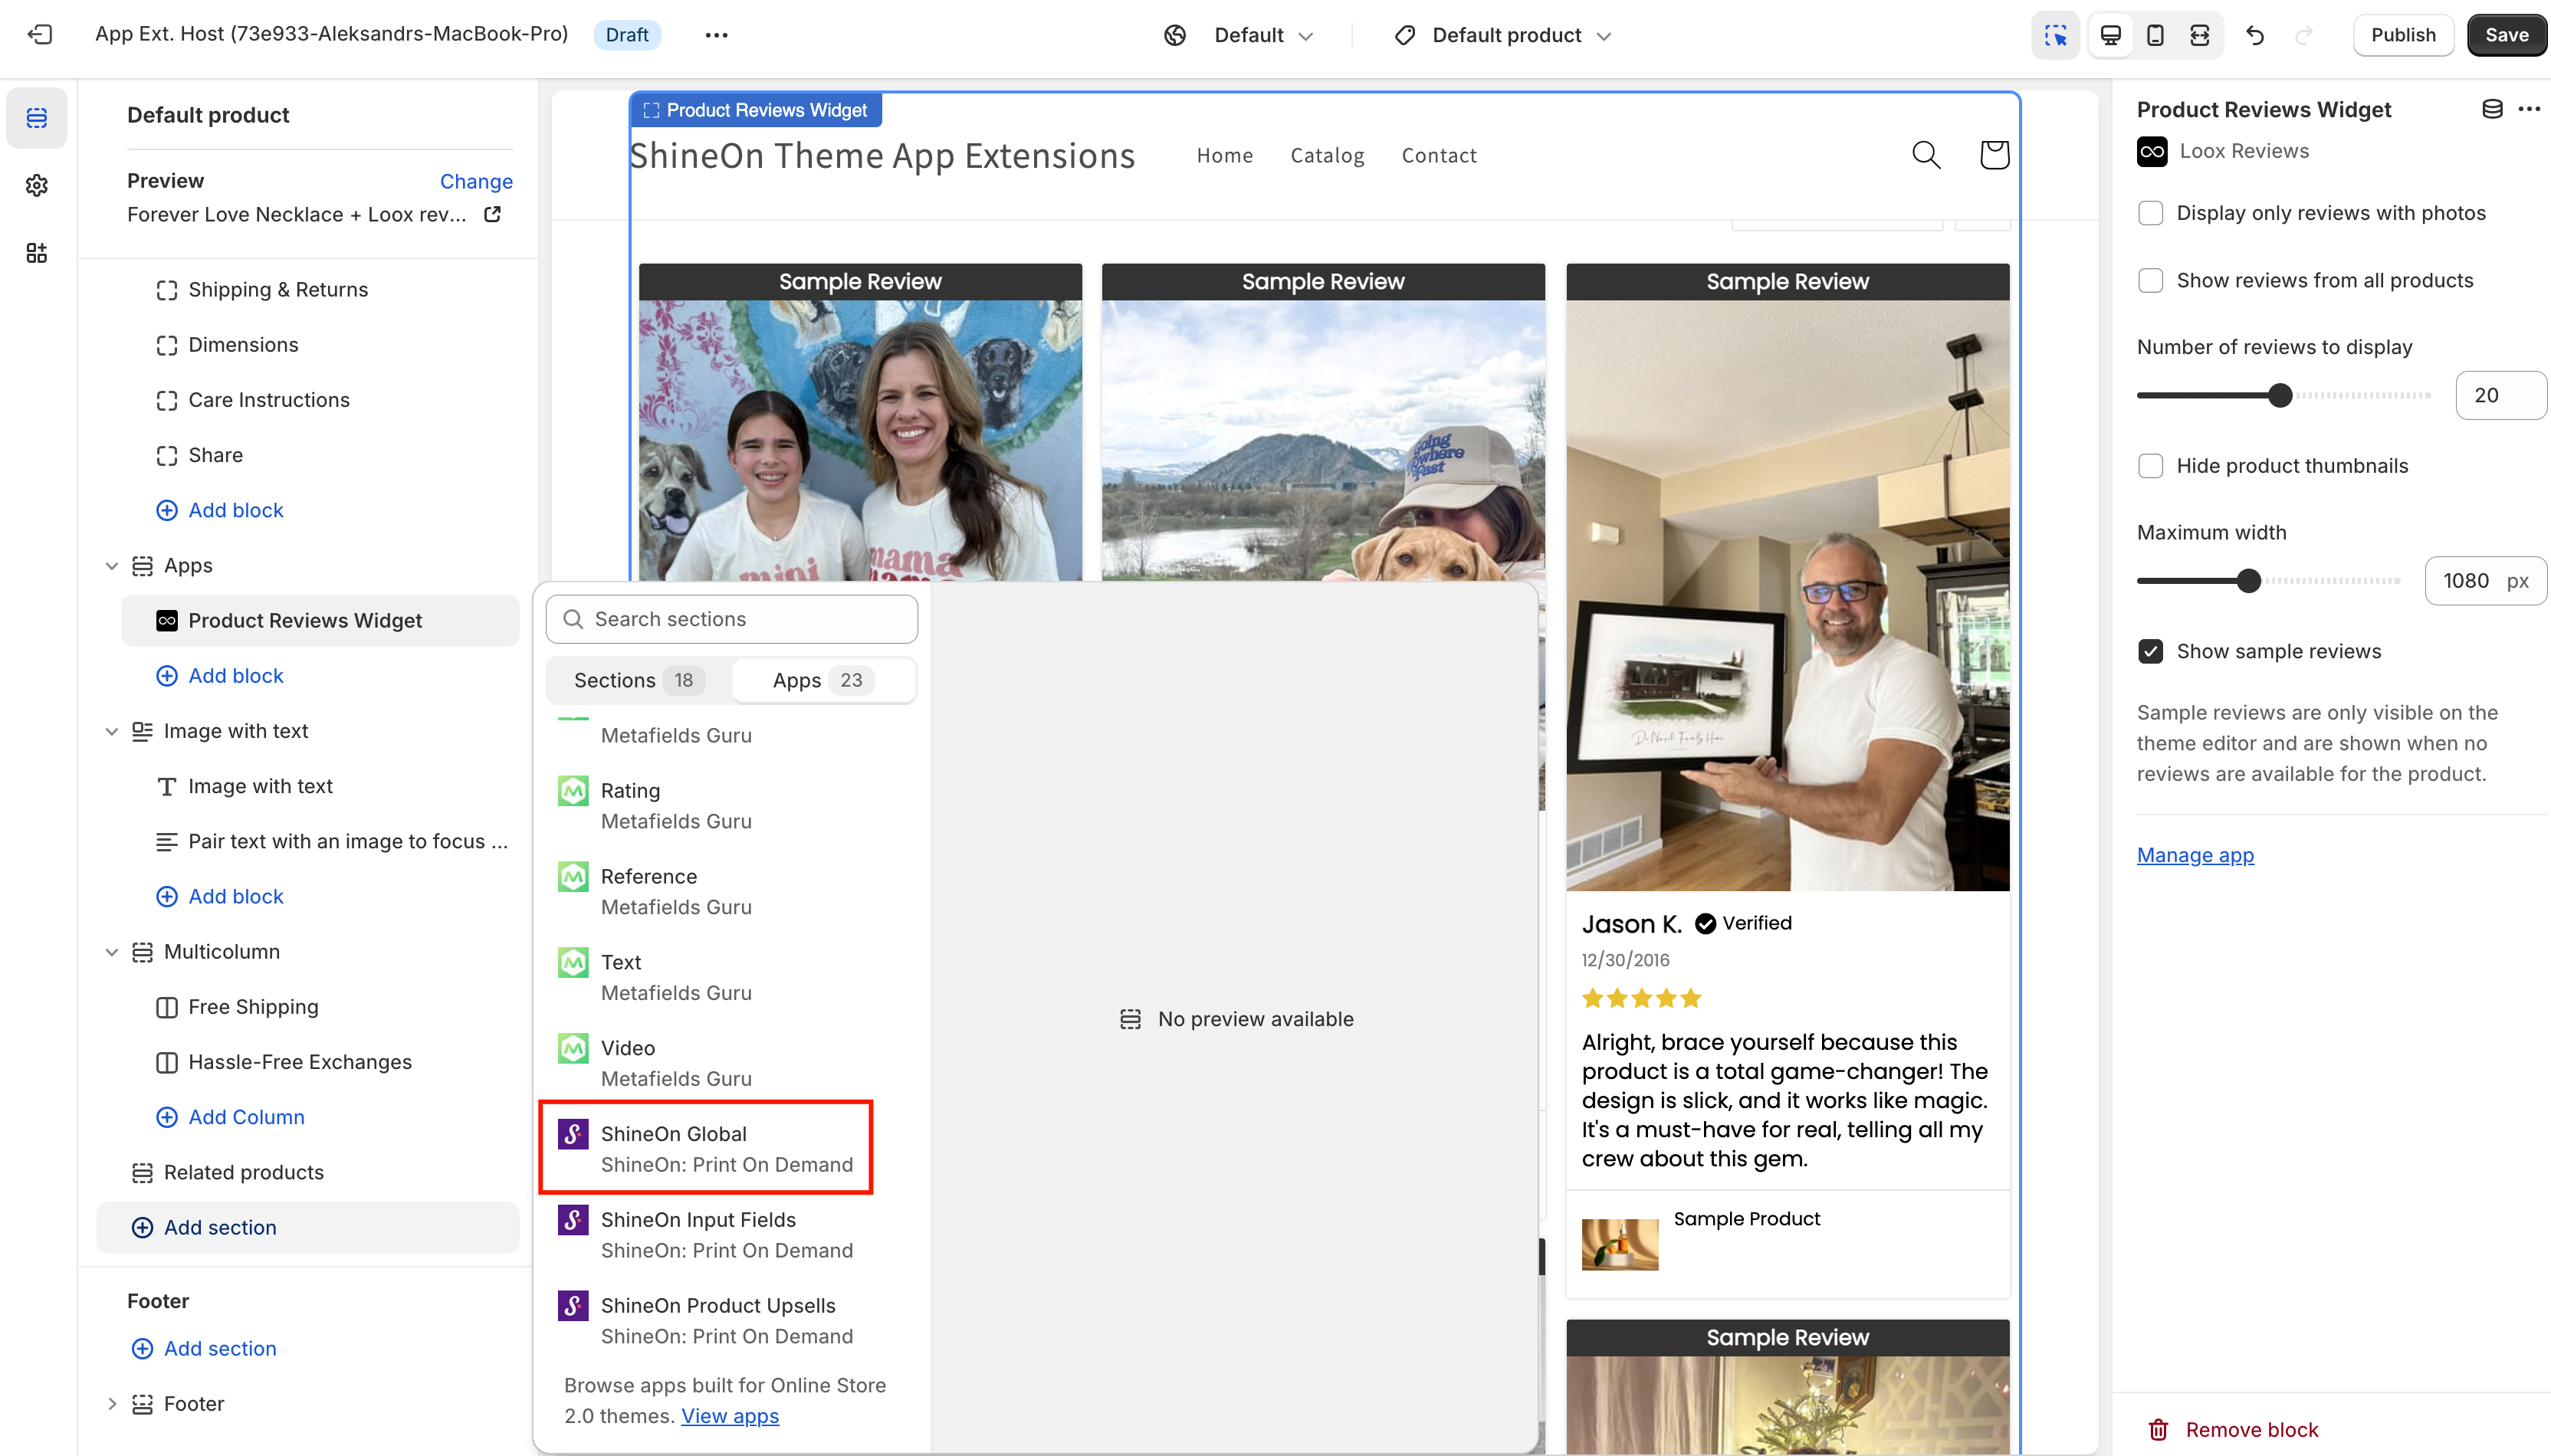Open theme settings gear icon

[x=37, y=185]
